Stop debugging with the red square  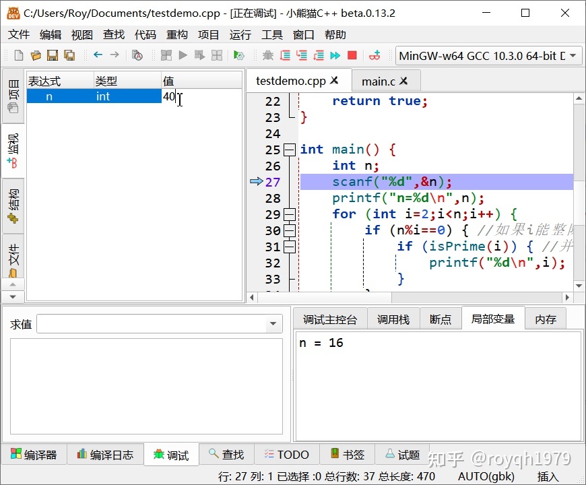(352, 56)
